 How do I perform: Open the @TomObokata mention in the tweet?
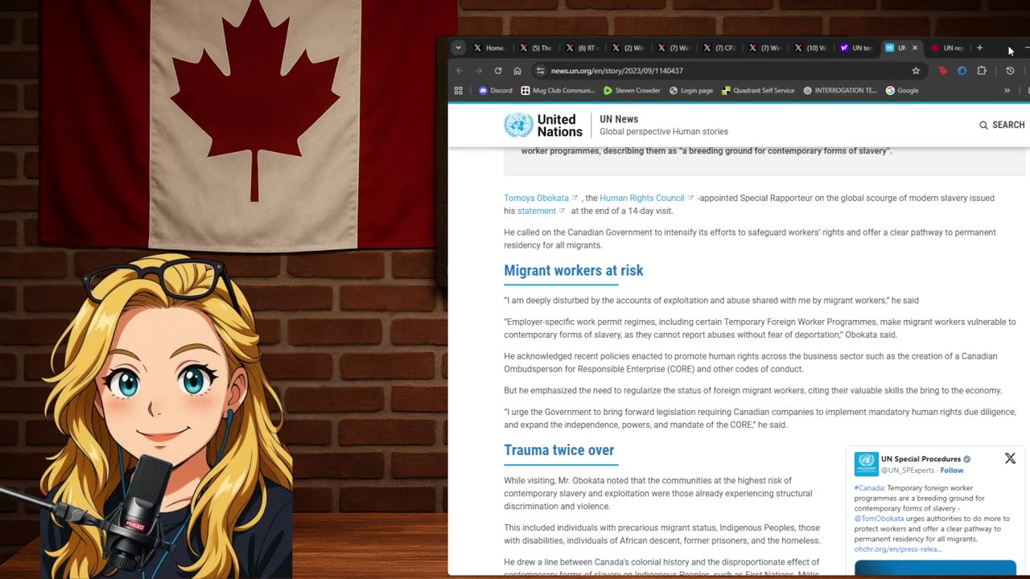click(879, 519)
